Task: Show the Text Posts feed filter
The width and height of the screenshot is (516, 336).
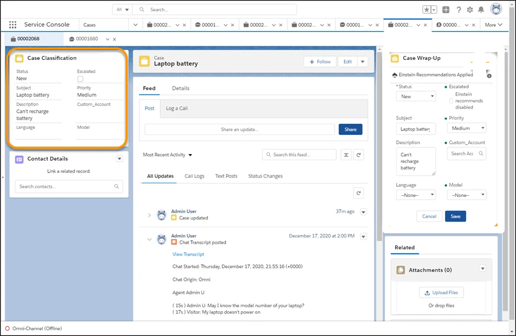Action: pyautogui.click(x=226, y=176)
